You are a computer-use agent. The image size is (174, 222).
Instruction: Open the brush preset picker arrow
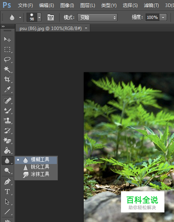click(x=39, y=17)
